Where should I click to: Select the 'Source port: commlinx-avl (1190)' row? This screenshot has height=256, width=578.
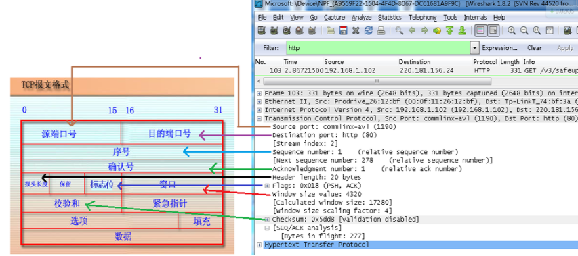334,127
